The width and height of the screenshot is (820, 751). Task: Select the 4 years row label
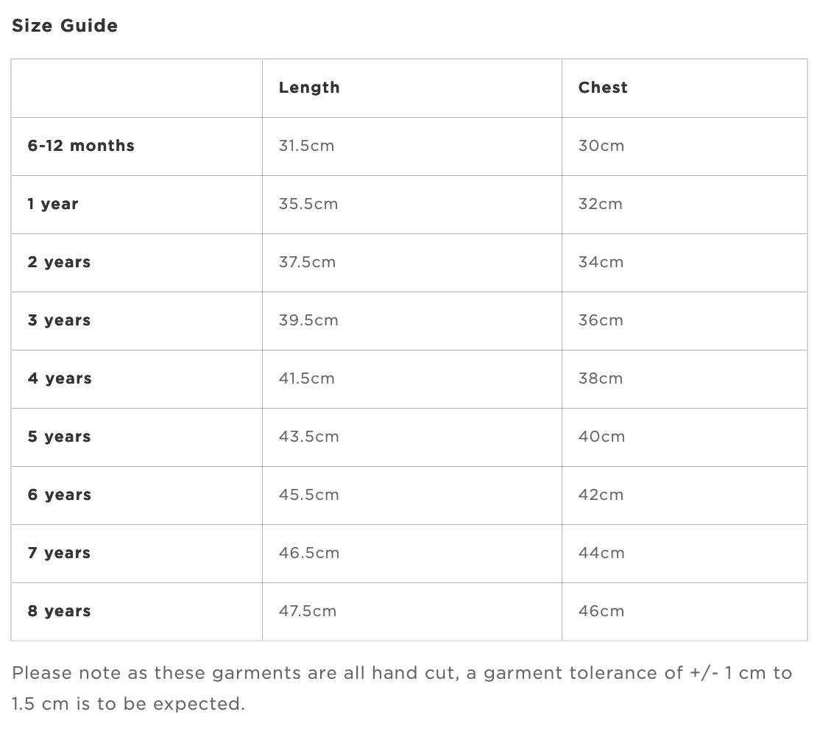coord(60,378)
